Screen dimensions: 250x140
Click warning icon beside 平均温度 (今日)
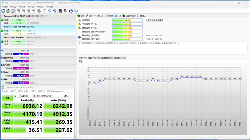79,24
